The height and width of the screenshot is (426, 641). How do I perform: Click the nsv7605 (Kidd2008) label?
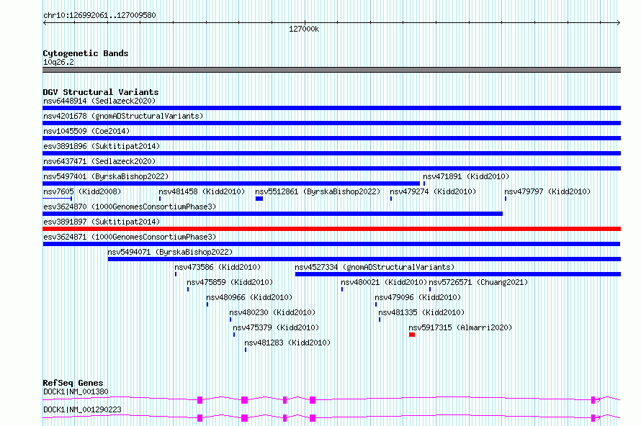(82, 191)
